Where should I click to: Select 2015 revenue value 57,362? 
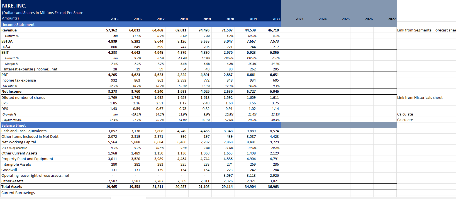tap(112, 30)
